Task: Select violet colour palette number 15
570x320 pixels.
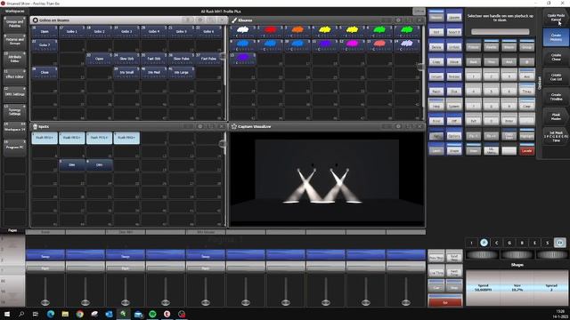Action: [243, 59]
